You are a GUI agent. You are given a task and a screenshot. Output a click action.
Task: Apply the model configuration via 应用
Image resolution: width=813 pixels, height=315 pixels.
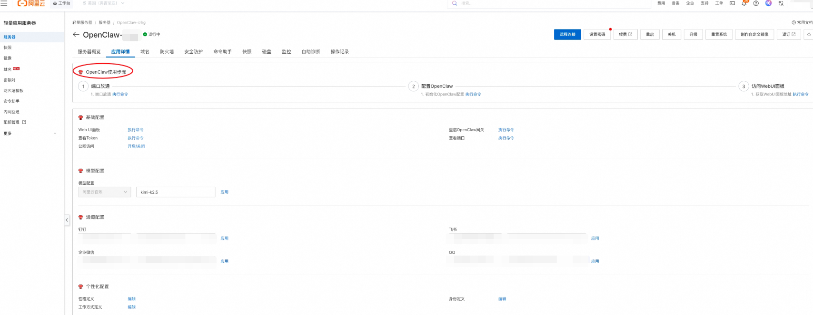225,192
